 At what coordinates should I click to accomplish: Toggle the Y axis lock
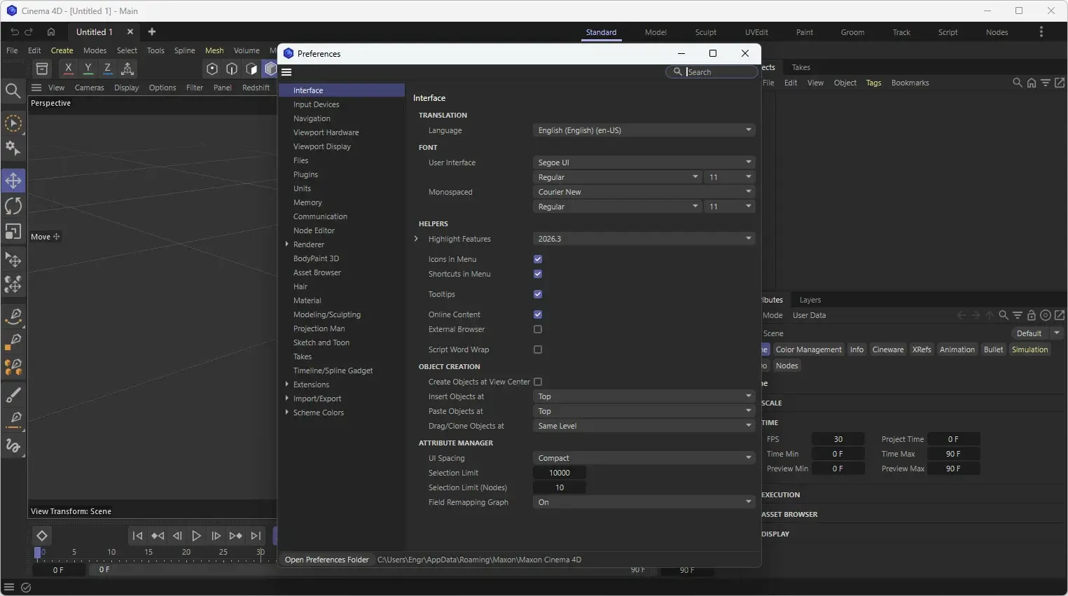point(88,69)
